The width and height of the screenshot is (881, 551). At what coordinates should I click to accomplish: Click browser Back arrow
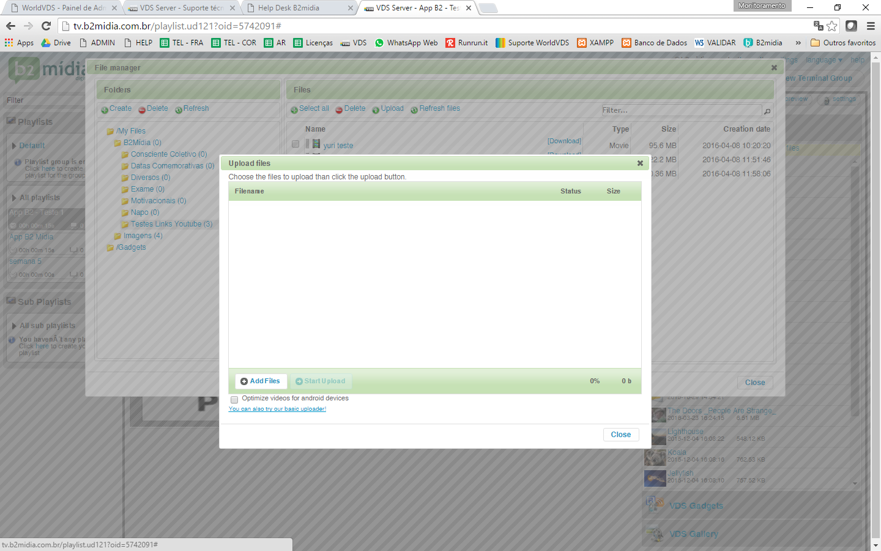(10, 26)
